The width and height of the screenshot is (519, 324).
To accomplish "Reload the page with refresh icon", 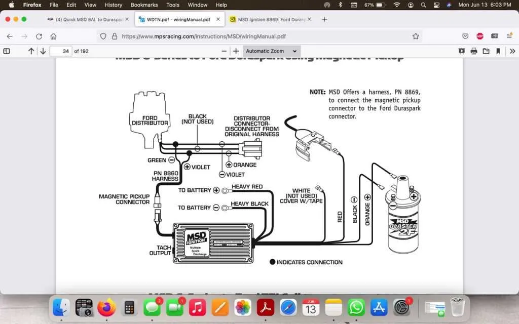I will 39,36.
